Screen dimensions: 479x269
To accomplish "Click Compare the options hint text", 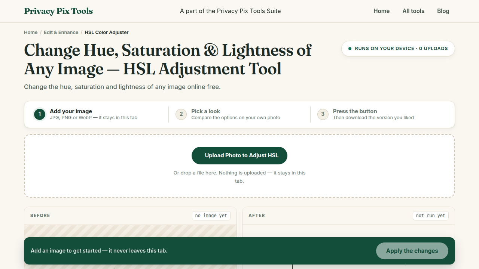I will pos(236,118).
